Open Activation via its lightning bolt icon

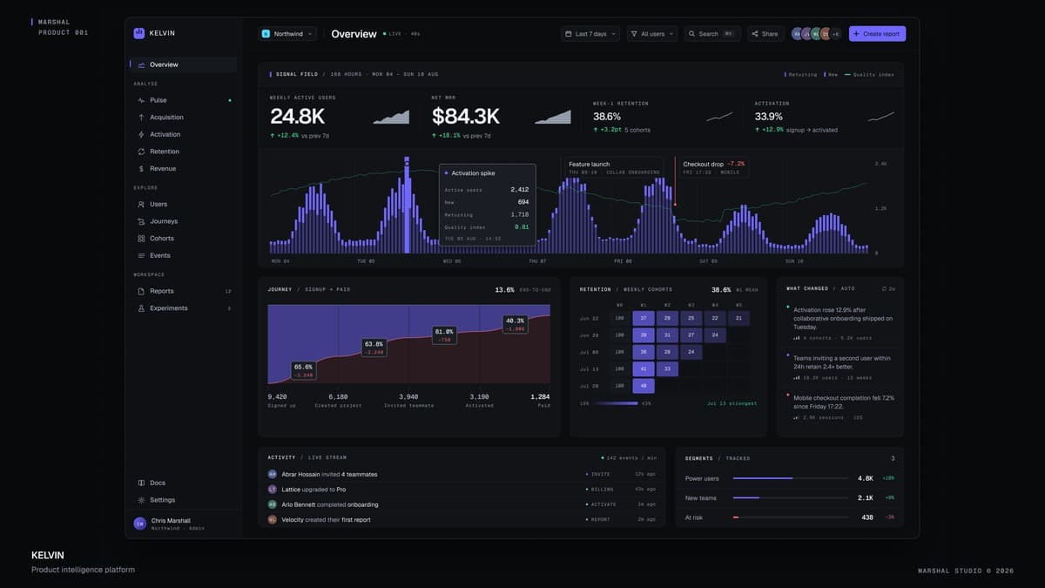[141, 135]
